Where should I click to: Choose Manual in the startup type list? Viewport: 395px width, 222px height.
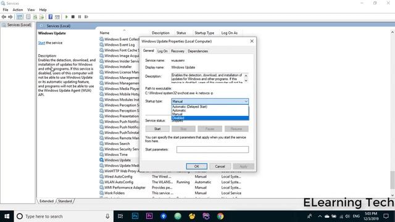click(x=210, y=114)
